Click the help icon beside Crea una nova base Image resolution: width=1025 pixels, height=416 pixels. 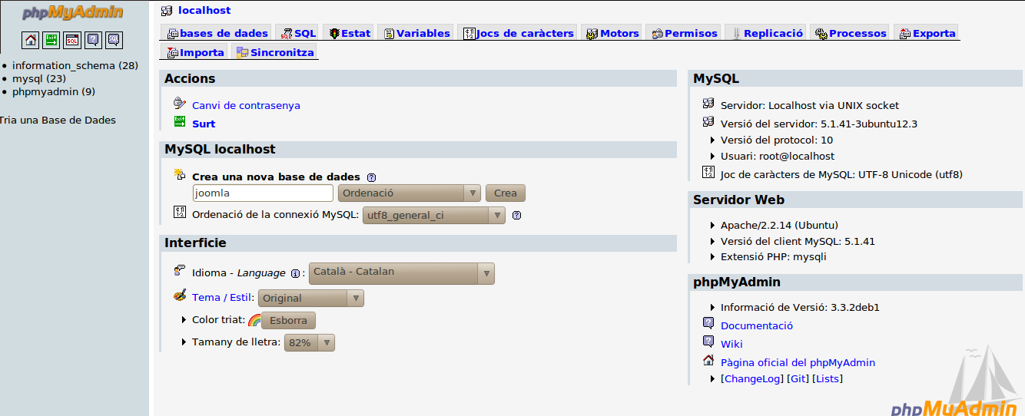coord(371,177)
